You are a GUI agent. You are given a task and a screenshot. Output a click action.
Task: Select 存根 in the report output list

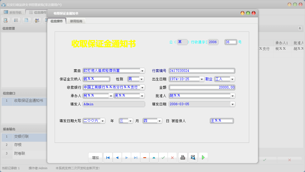tap(18, 145)
